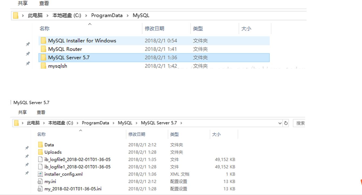Click the date 2018/2/1 0:54 cell
Image resolution: width=362 pixels, height=195 pixels.
coord(161,41)
